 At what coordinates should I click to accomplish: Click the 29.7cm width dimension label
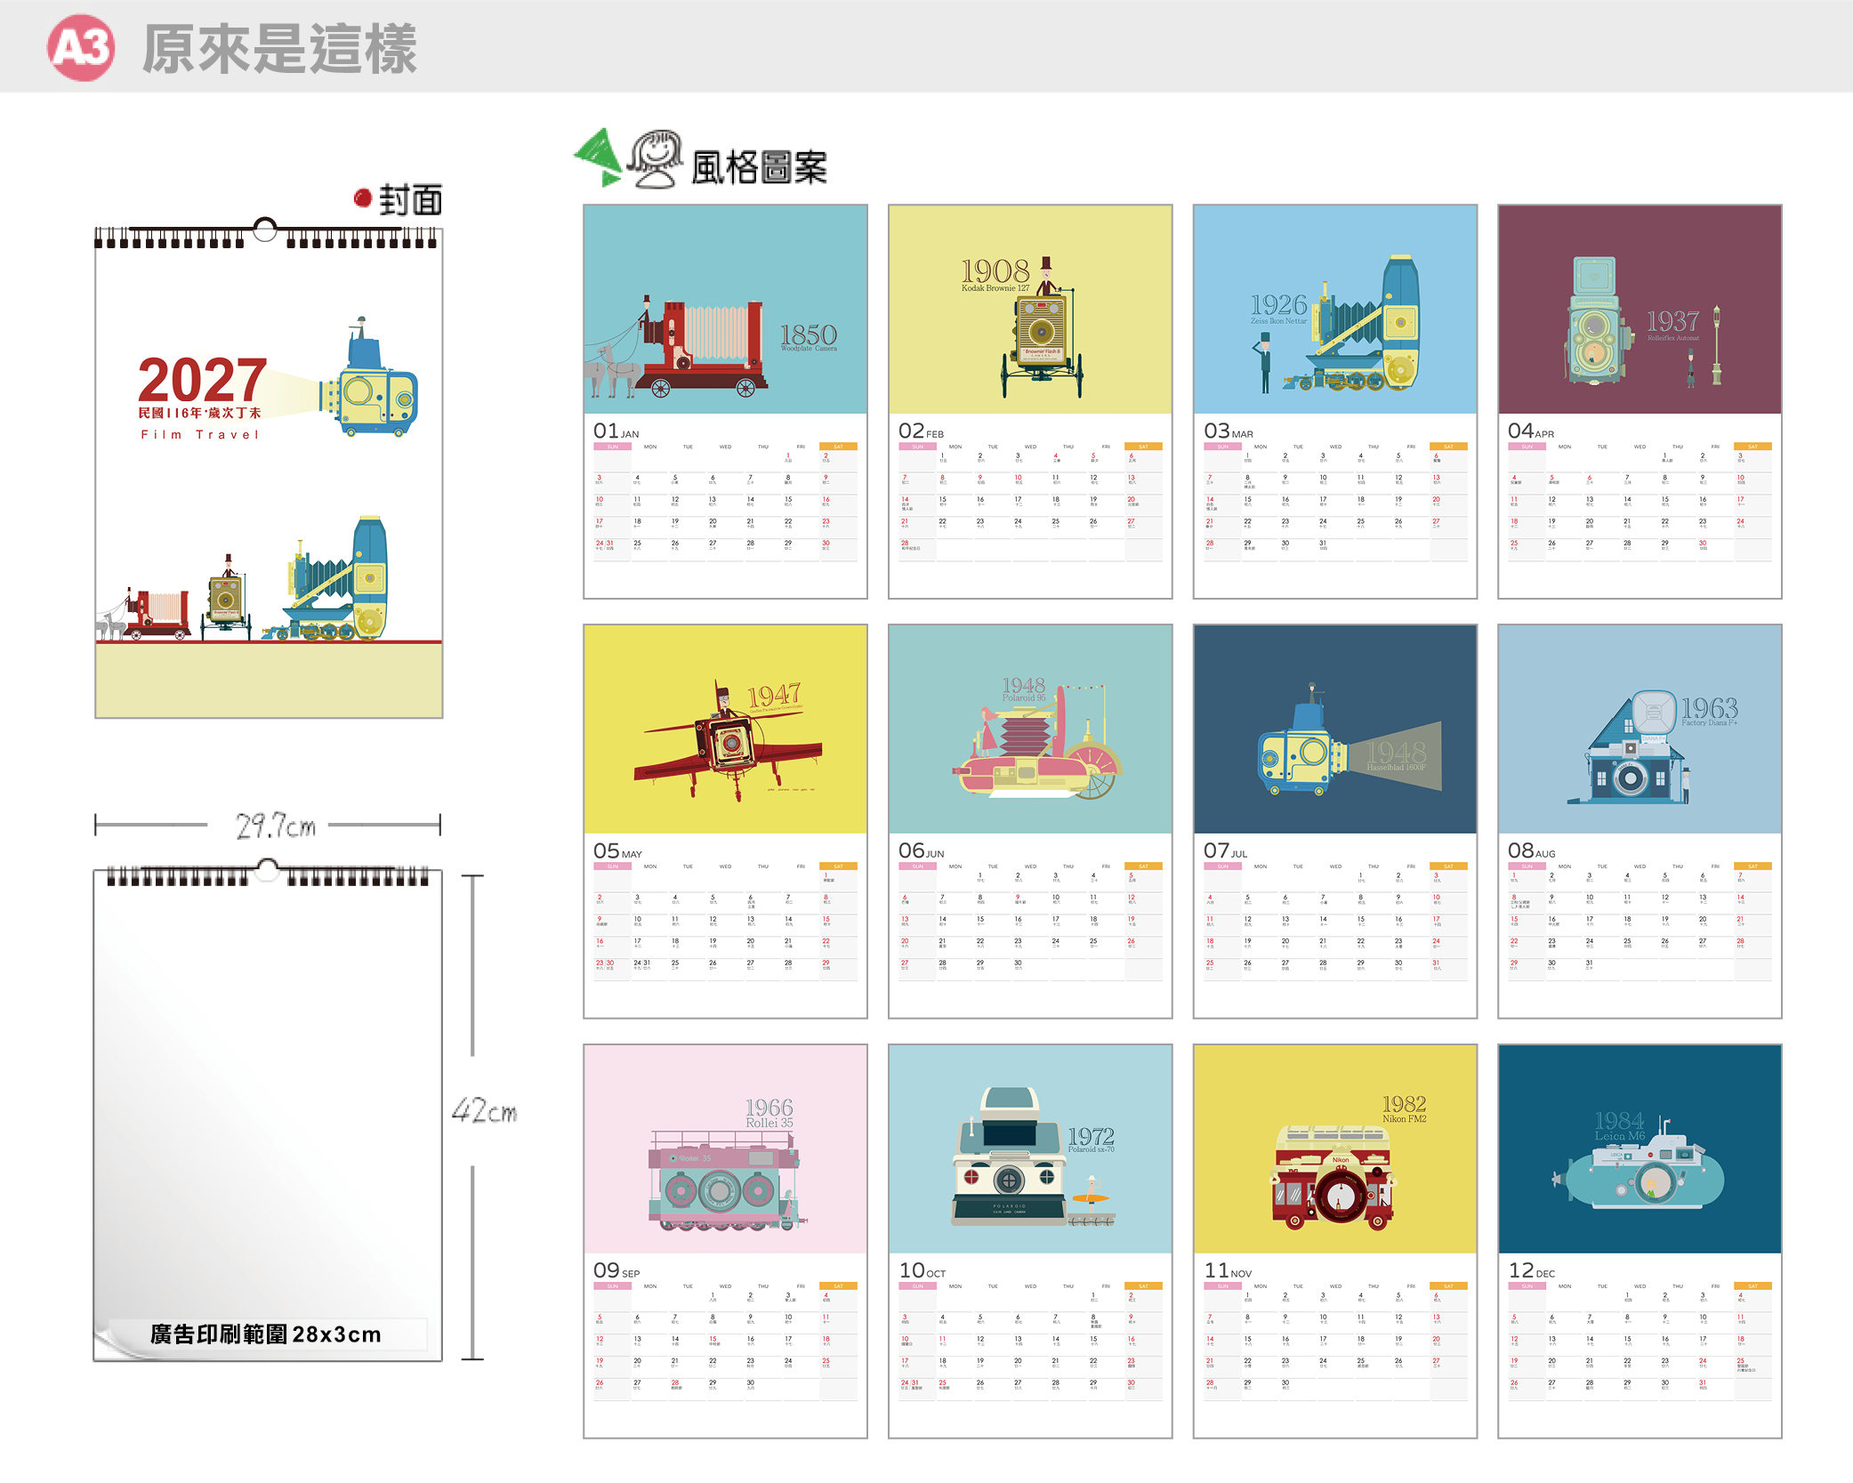point(275,826)
